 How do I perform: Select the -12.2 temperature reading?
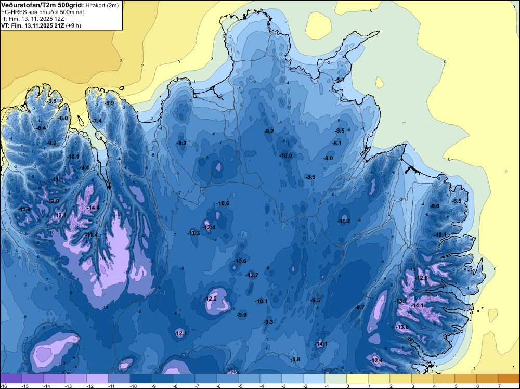211,299
